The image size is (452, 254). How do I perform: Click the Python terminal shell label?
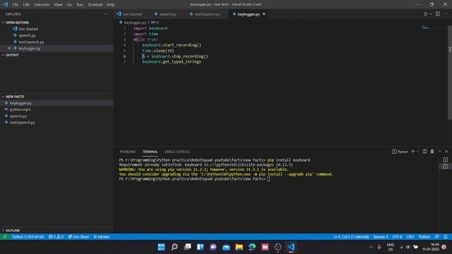[400, 152]
